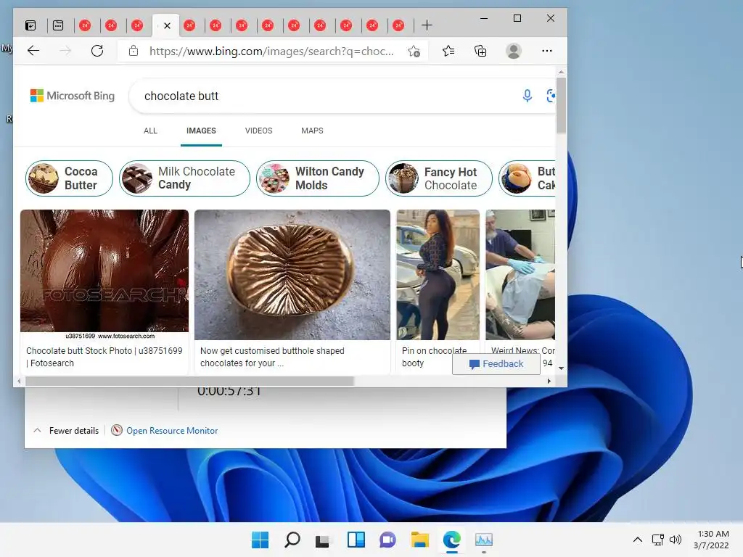Open the Fotosearch stock photo thumbnail
Screen dimensions: 743x557
coord(104,275)
